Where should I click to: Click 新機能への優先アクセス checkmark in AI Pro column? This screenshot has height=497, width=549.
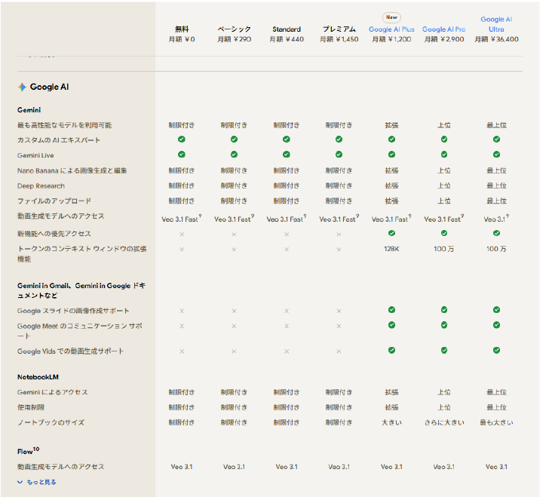tap(444, 233)
